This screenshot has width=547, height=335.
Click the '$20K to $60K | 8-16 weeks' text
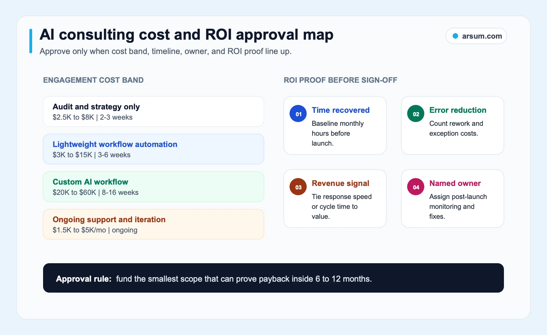pos(96,192)
